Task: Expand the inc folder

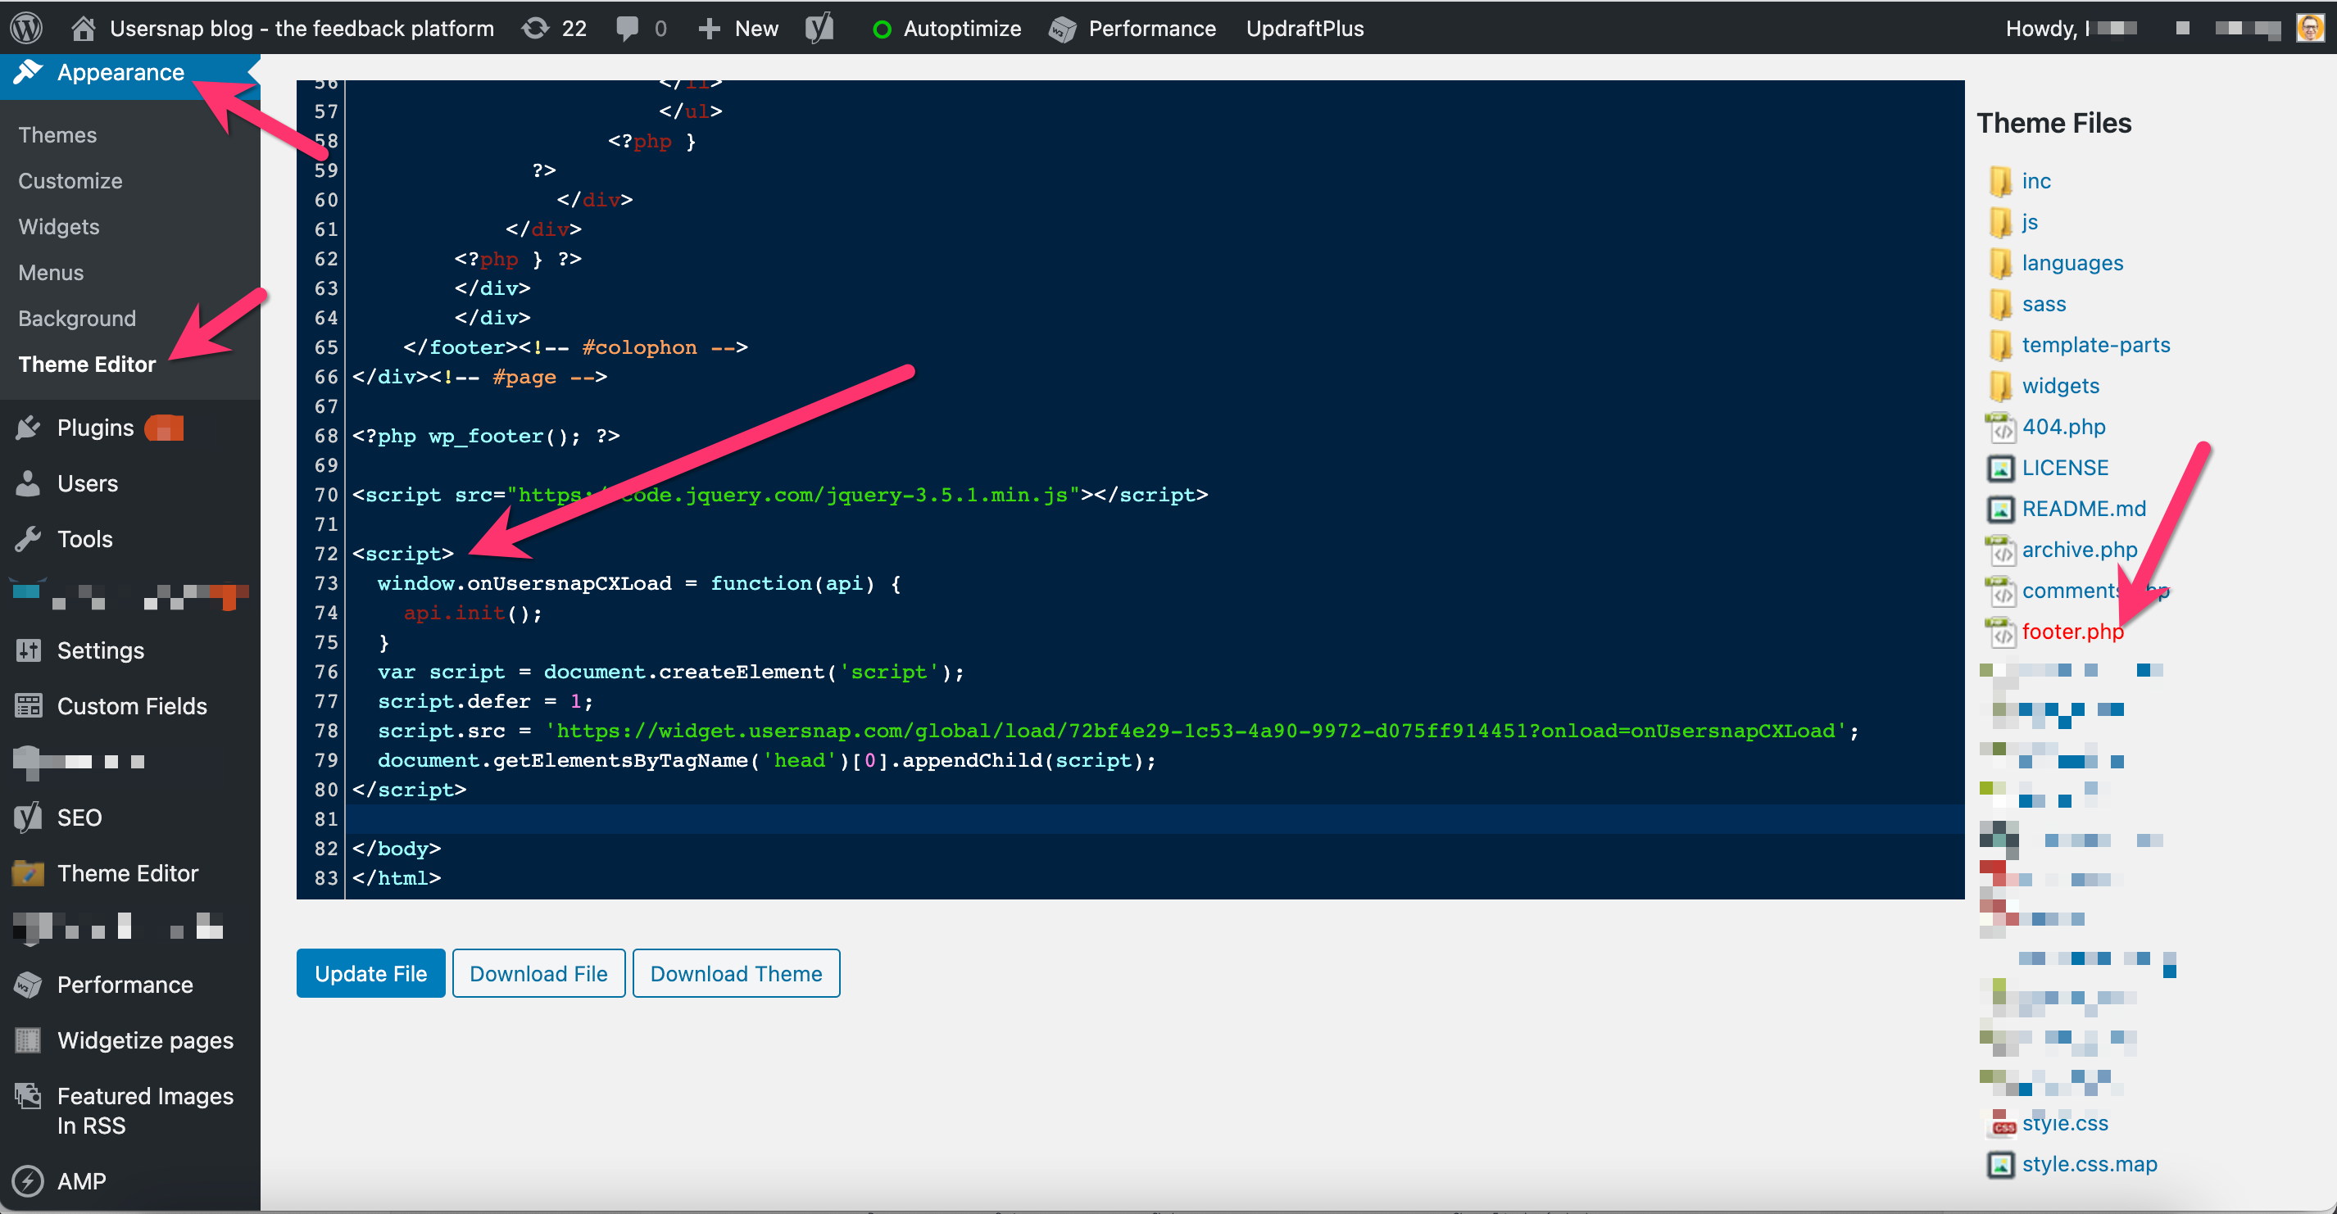Action: [2035, 180]
